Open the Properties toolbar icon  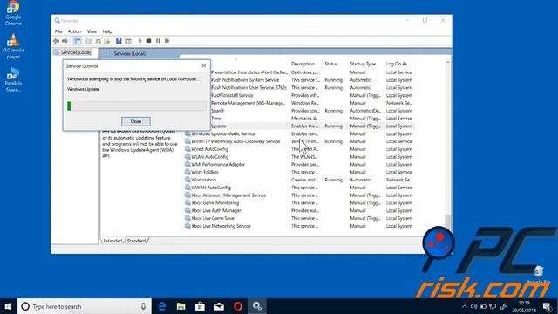coord(89,41)
